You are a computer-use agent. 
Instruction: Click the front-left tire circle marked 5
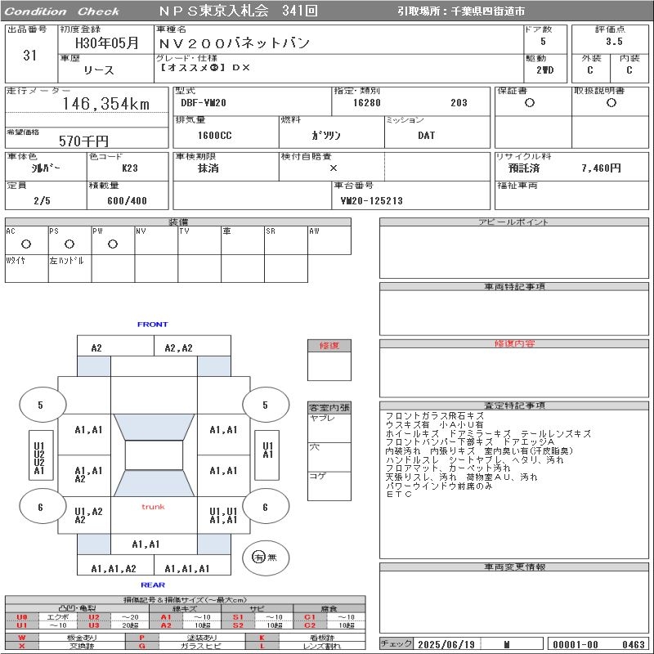tap(41, 405)
